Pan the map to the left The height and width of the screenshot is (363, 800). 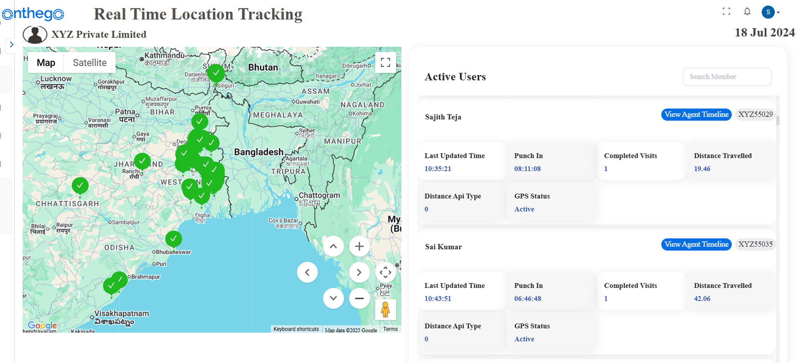pyautogui.click(x=307, y=272)
